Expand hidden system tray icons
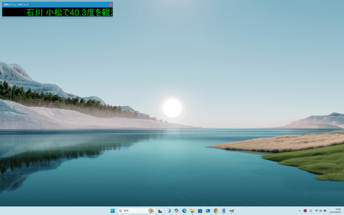This screenshot has height=215, width=344. click(x=299, y=211)
